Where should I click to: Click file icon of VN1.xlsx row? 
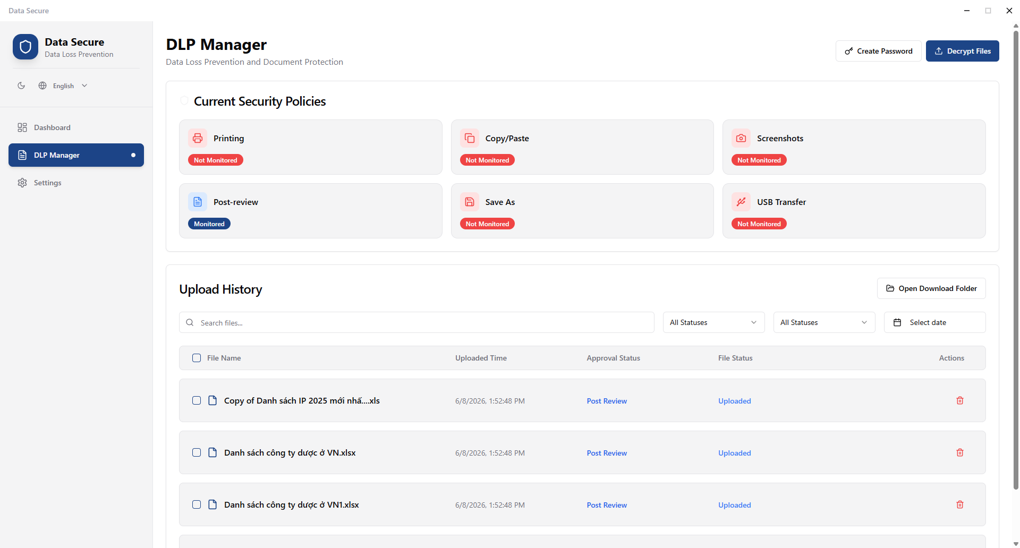[x=212, y=504]
